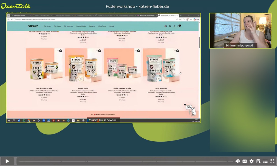Play the workshop video
Screen dimensions: 277x166
pos(7,161)
